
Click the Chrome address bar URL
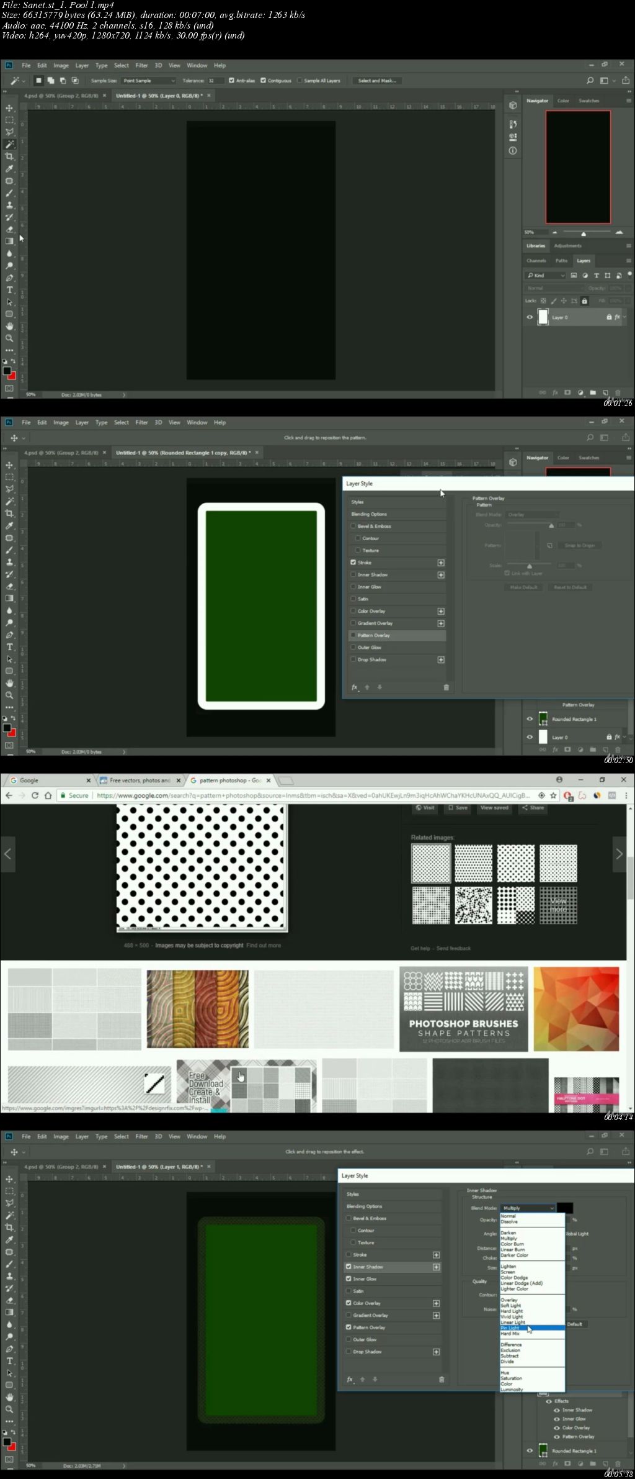[313, 795]
